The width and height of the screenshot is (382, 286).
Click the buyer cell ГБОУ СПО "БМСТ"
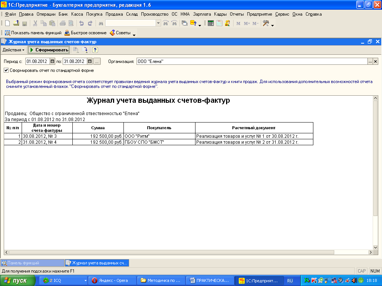pos(159,142)
